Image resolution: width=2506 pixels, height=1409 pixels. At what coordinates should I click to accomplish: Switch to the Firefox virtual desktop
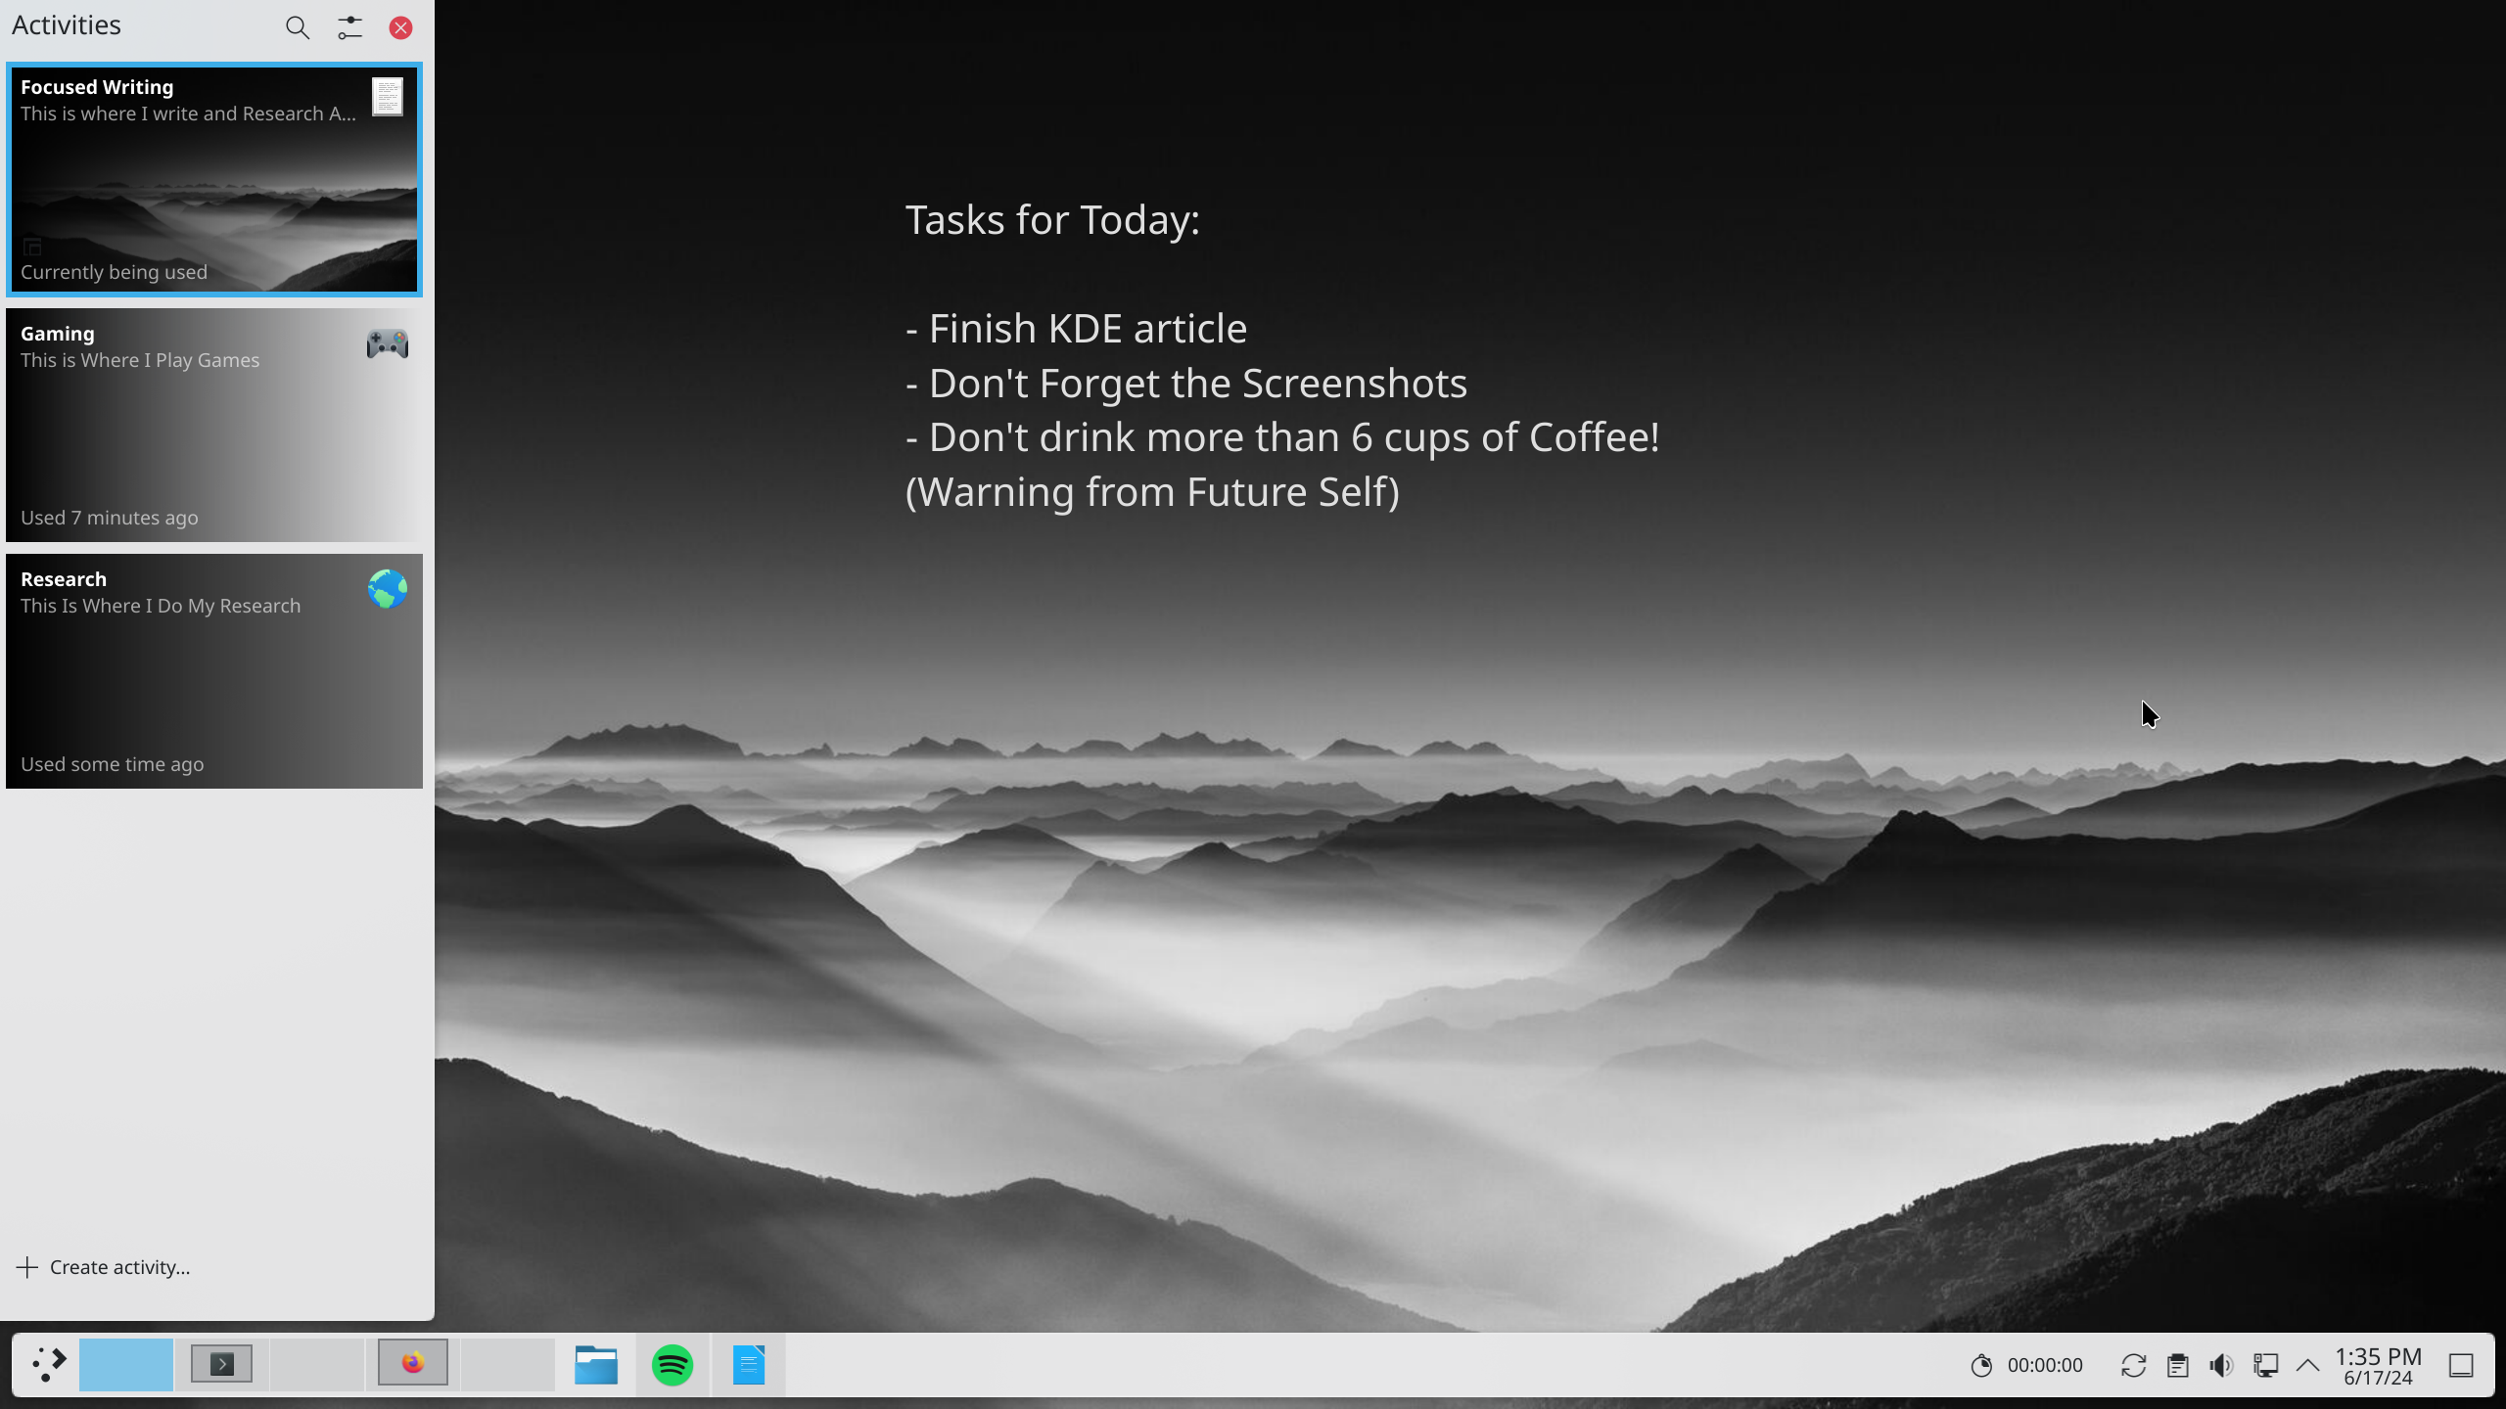(x=412, y=1364)
